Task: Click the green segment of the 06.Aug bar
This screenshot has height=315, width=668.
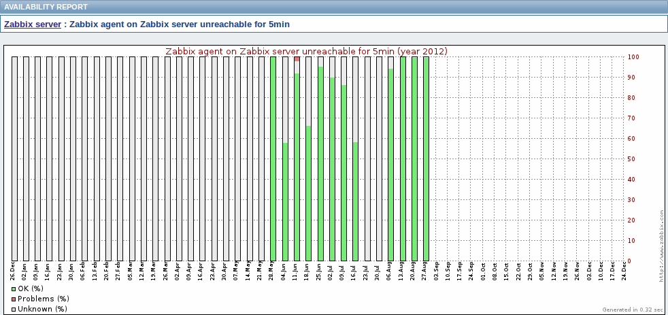Action: coord(390,165)
